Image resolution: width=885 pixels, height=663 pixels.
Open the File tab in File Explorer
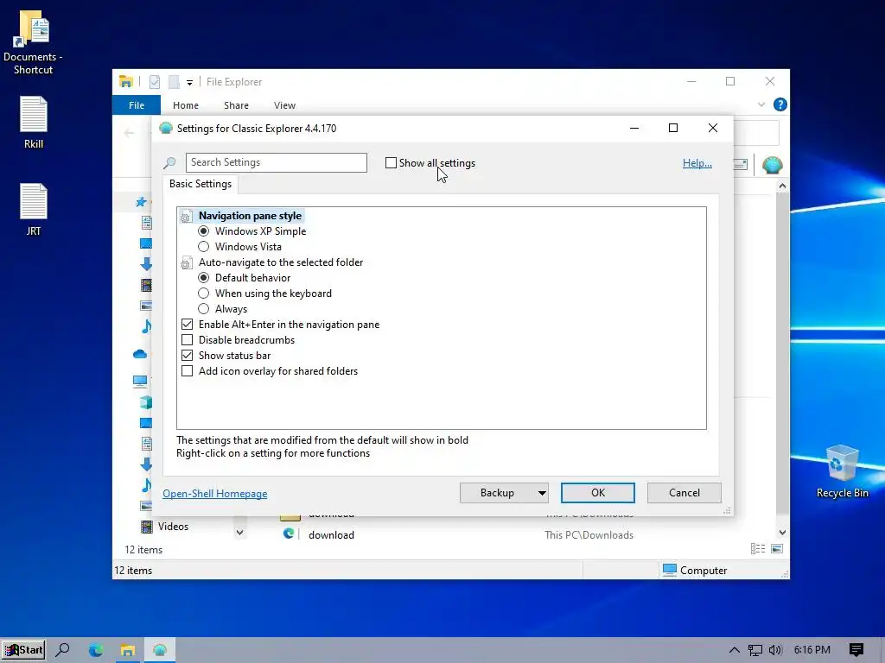click(x=136, y=105)
